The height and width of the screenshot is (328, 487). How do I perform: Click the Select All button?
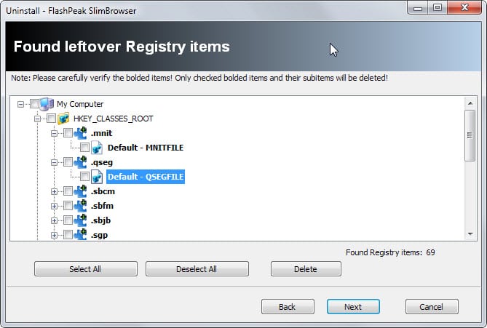coord(86,269)
